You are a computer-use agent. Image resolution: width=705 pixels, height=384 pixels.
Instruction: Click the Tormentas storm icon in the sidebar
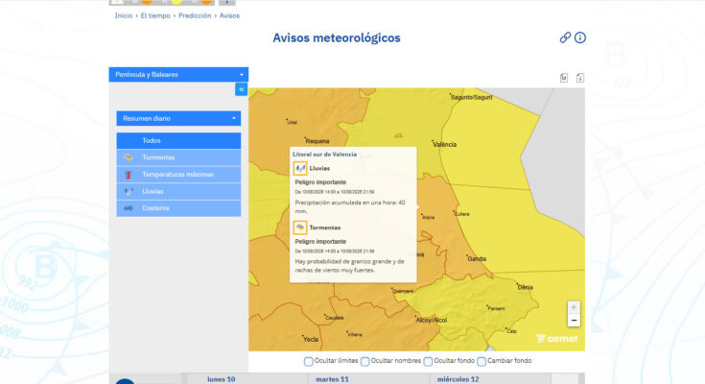(x=129, y=157)
